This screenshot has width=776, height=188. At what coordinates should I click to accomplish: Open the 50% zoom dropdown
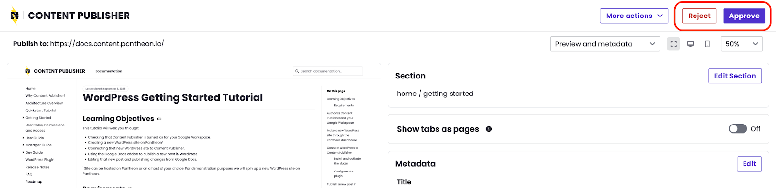coord(742,44)
